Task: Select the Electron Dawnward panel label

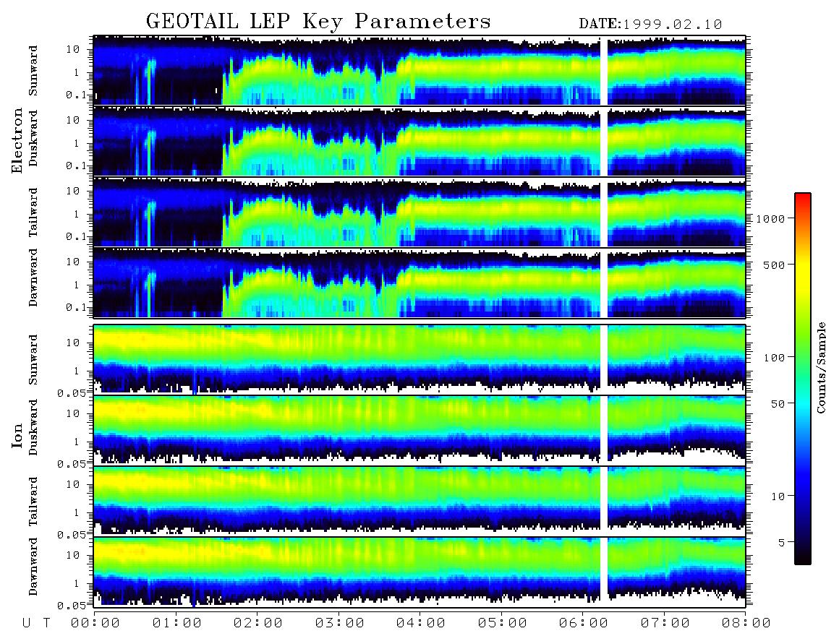Action: pos(33,278)
